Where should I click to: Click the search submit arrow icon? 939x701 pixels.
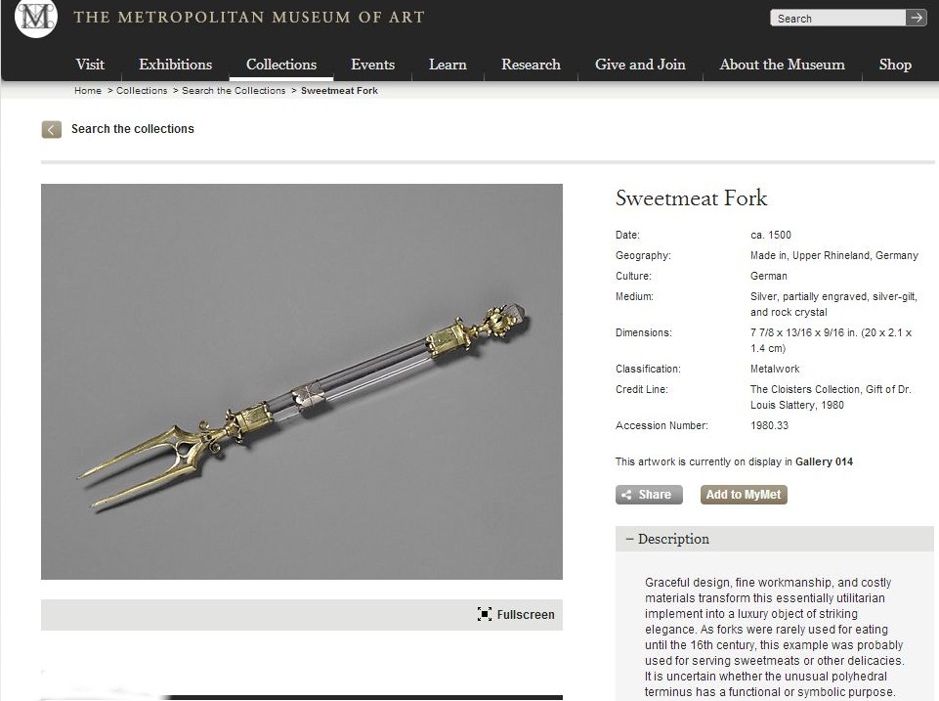pyautogui.click(x=917, y=18)
